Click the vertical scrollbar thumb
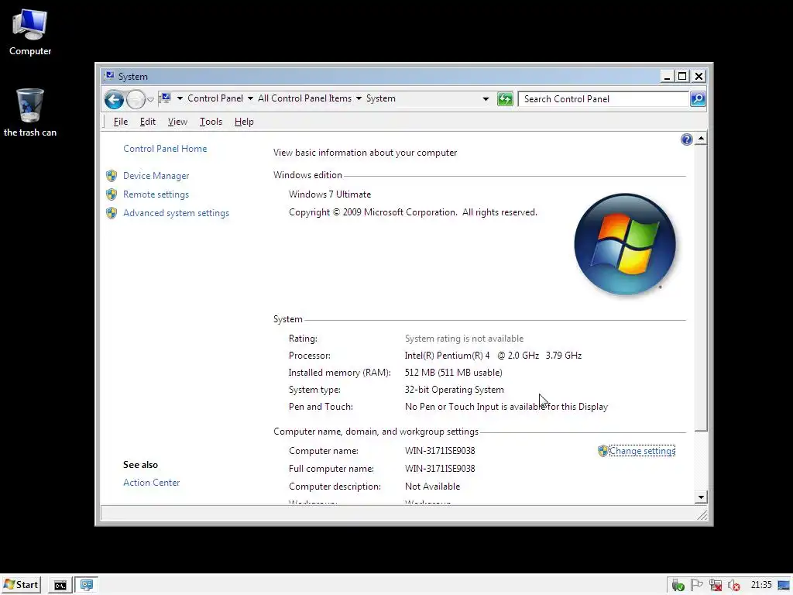 click(x=701, y=288)
